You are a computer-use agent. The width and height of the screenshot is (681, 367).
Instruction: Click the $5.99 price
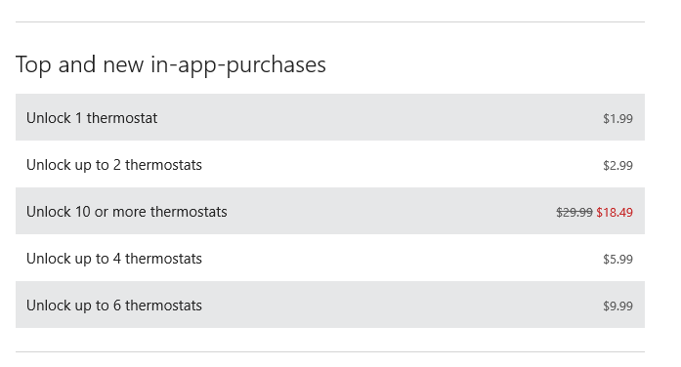coord(617,259)
